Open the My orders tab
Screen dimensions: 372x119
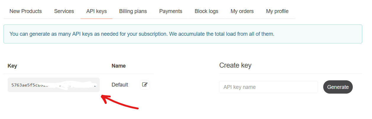tap(242, 11)
